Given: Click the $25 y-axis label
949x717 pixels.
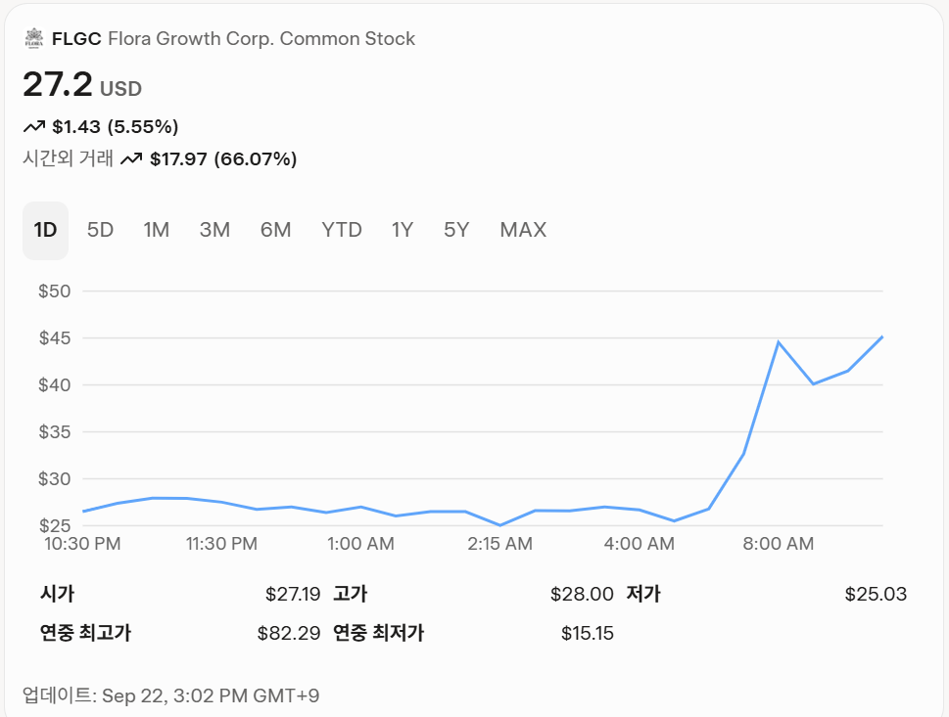Looking at the screenshot, I should (55, 525).
